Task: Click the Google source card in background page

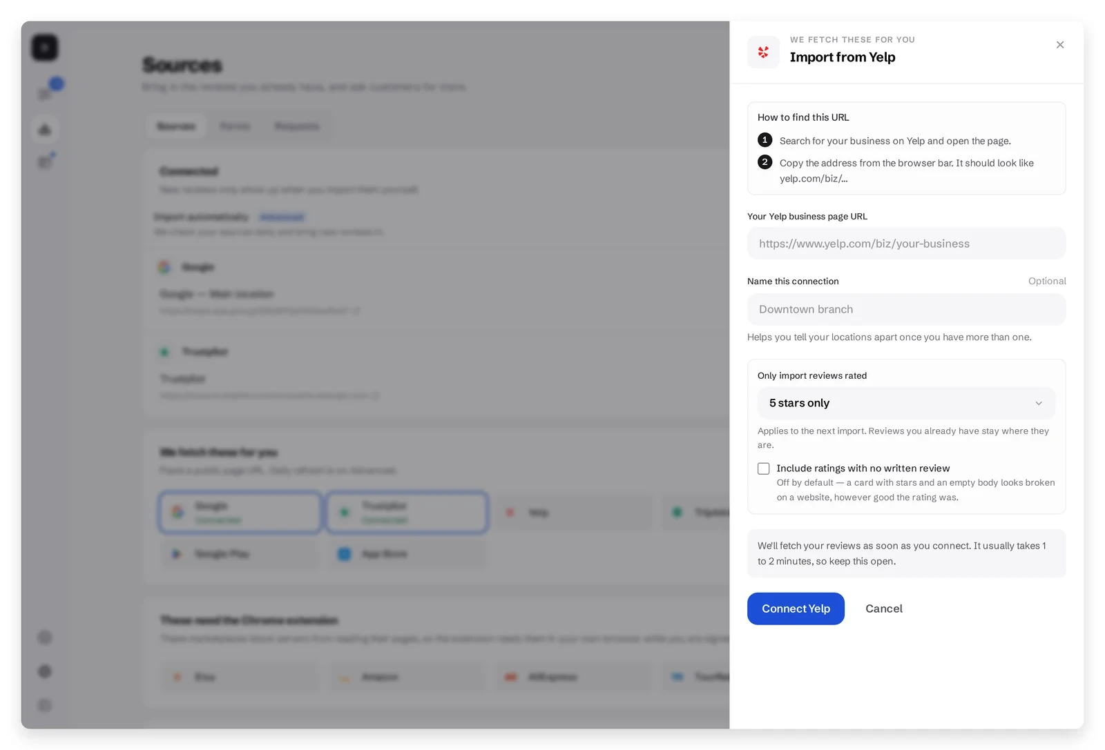Action: (x=240, y=513)
